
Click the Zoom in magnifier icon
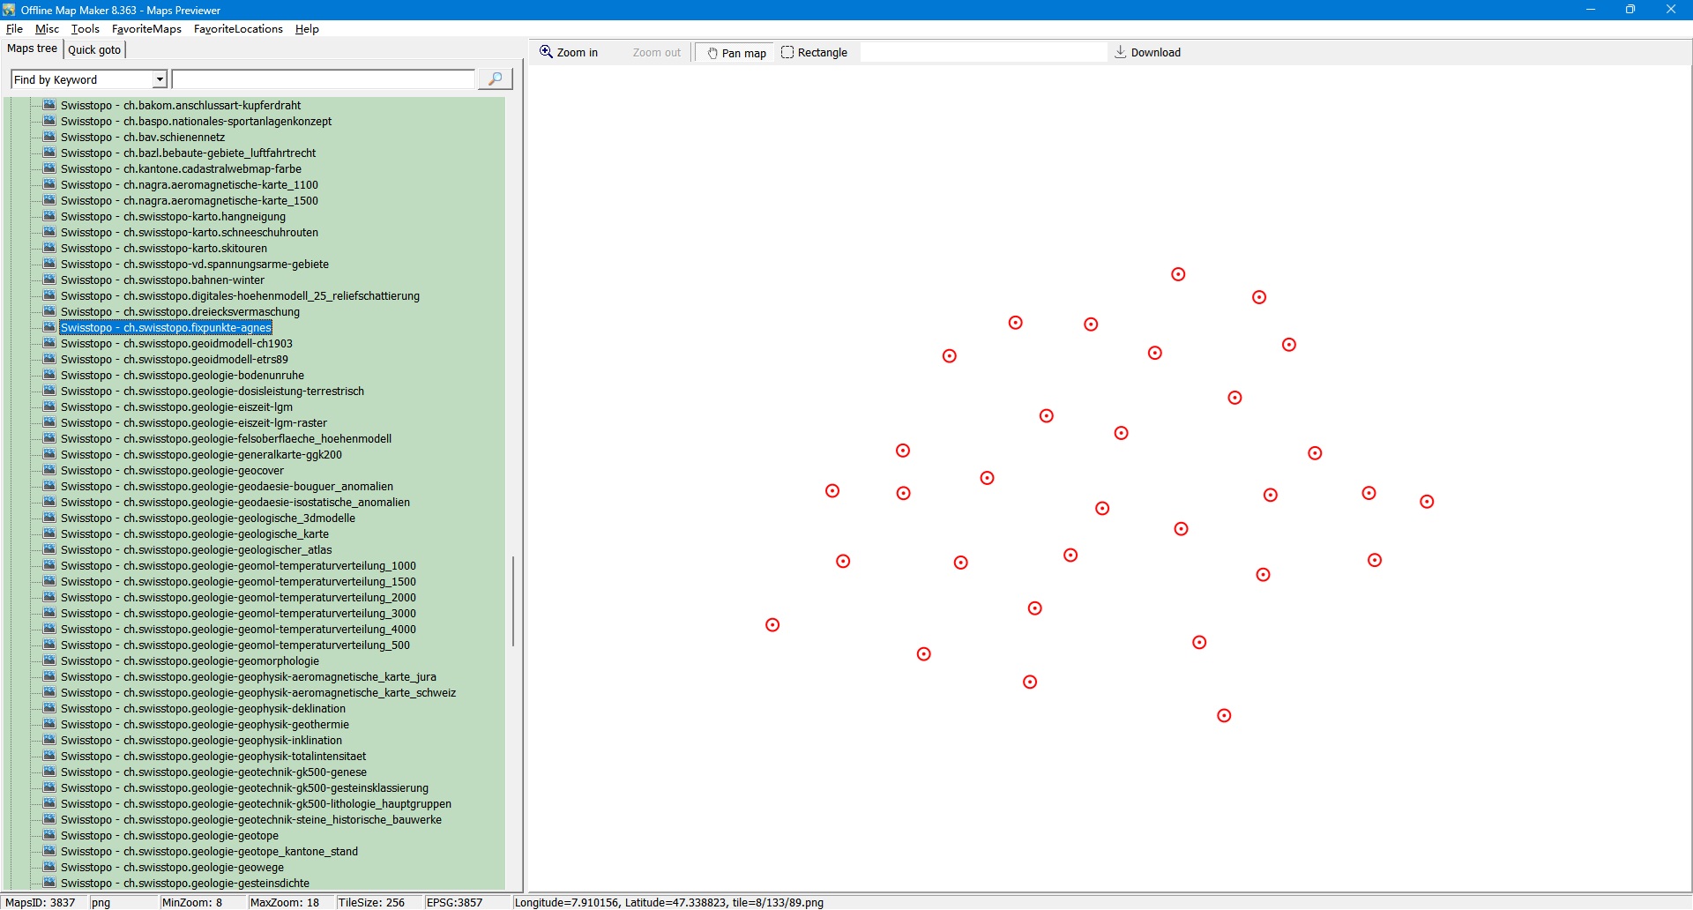[547, 52]
